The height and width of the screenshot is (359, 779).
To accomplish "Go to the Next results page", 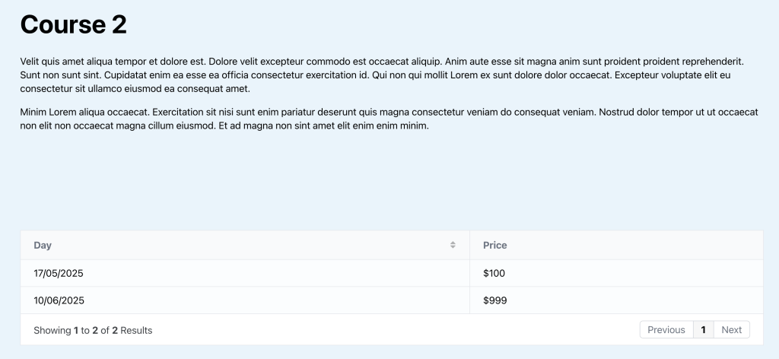I will 731,329.
